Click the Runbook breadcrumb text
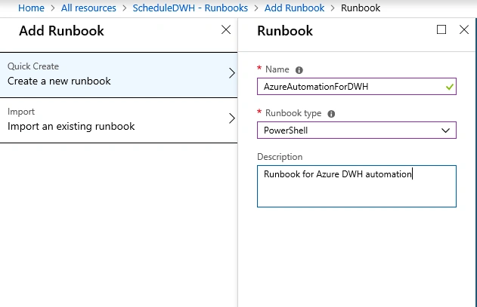The image size is (477, 307). click(x=361, y=8)
